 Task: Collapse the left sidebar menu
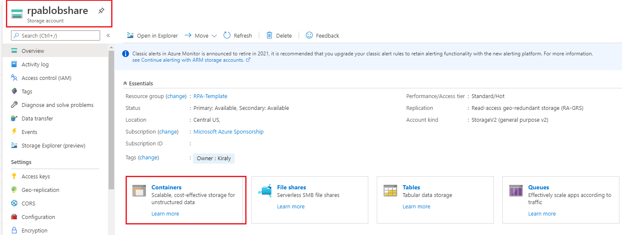pos(108,36)
